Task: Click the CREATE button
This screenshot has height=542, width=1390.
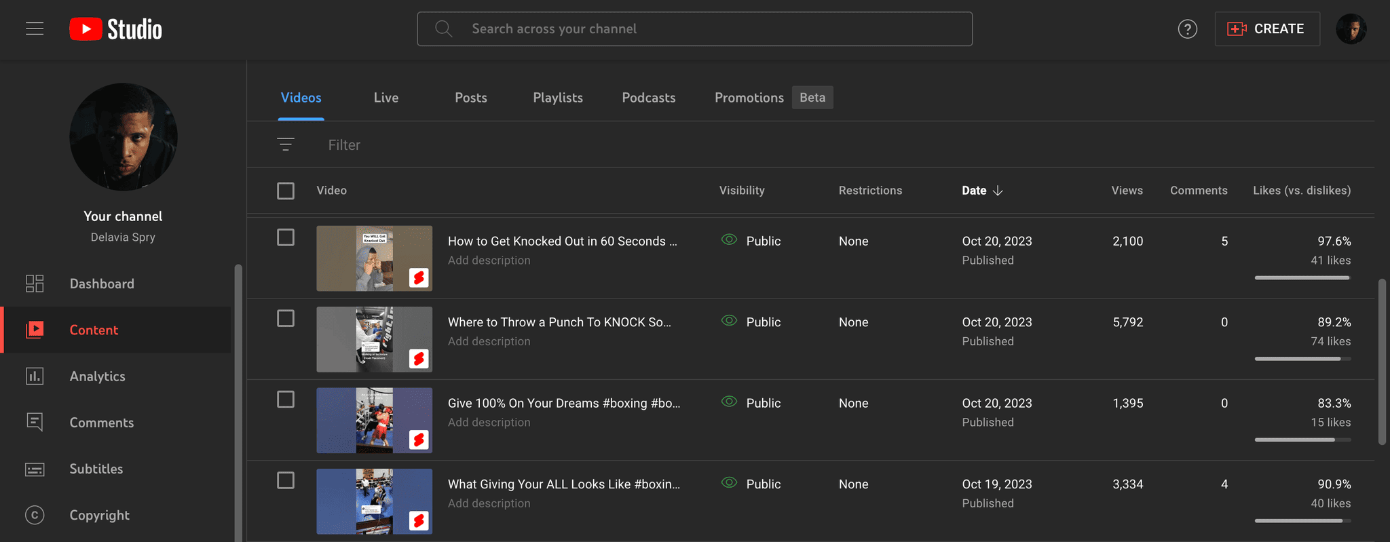Action: click(x=1266, y=29)
